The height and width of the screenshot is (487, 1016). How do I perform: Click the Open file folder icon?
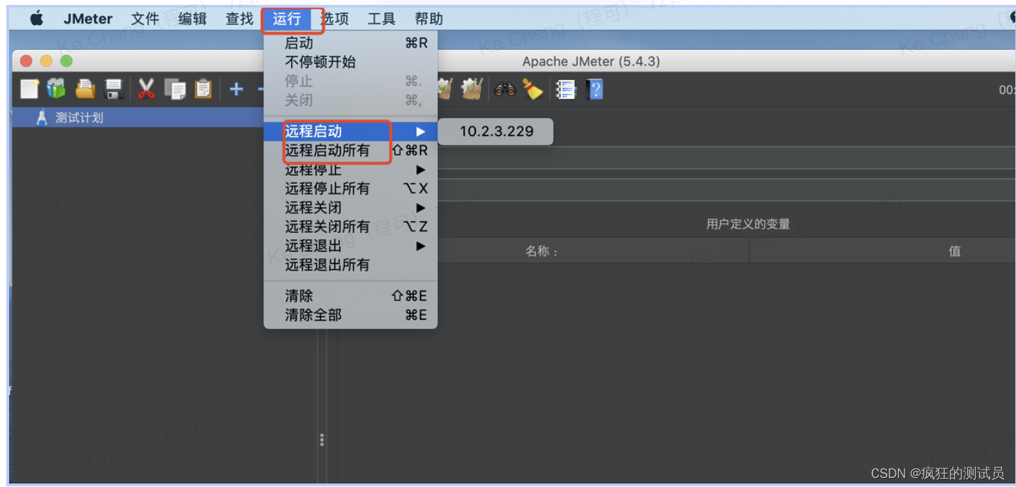coord(85,88)
